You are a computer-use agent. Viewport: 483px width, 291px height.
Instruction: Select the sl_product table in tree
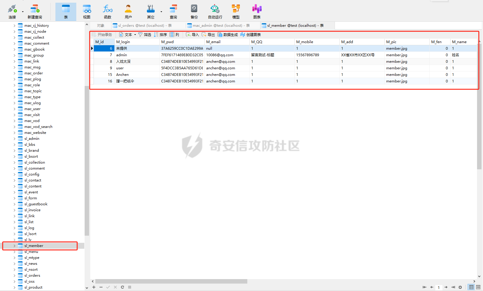tap(33, 287)
